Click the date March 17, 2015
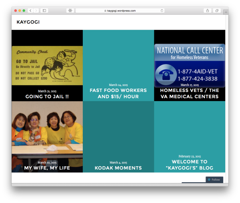 190,85
